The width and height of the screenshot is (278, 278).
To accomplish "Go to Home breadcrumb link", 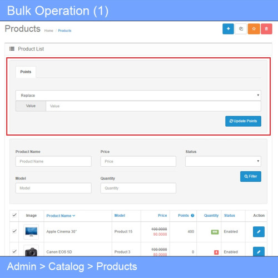I will tap(49, 31).
